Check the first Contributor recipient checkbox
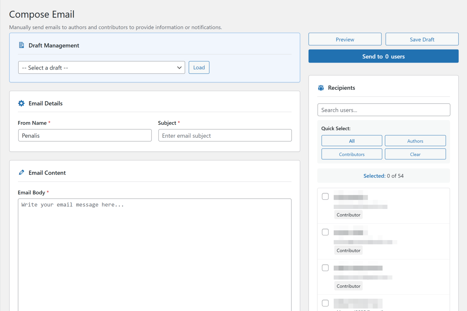The width and height of the screenshot is (467, 311). click(325, 196)
